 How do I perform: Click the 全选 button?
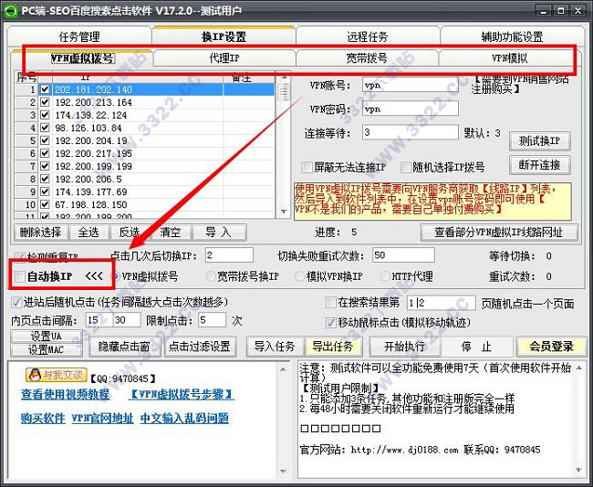click(x=88, y=233)
